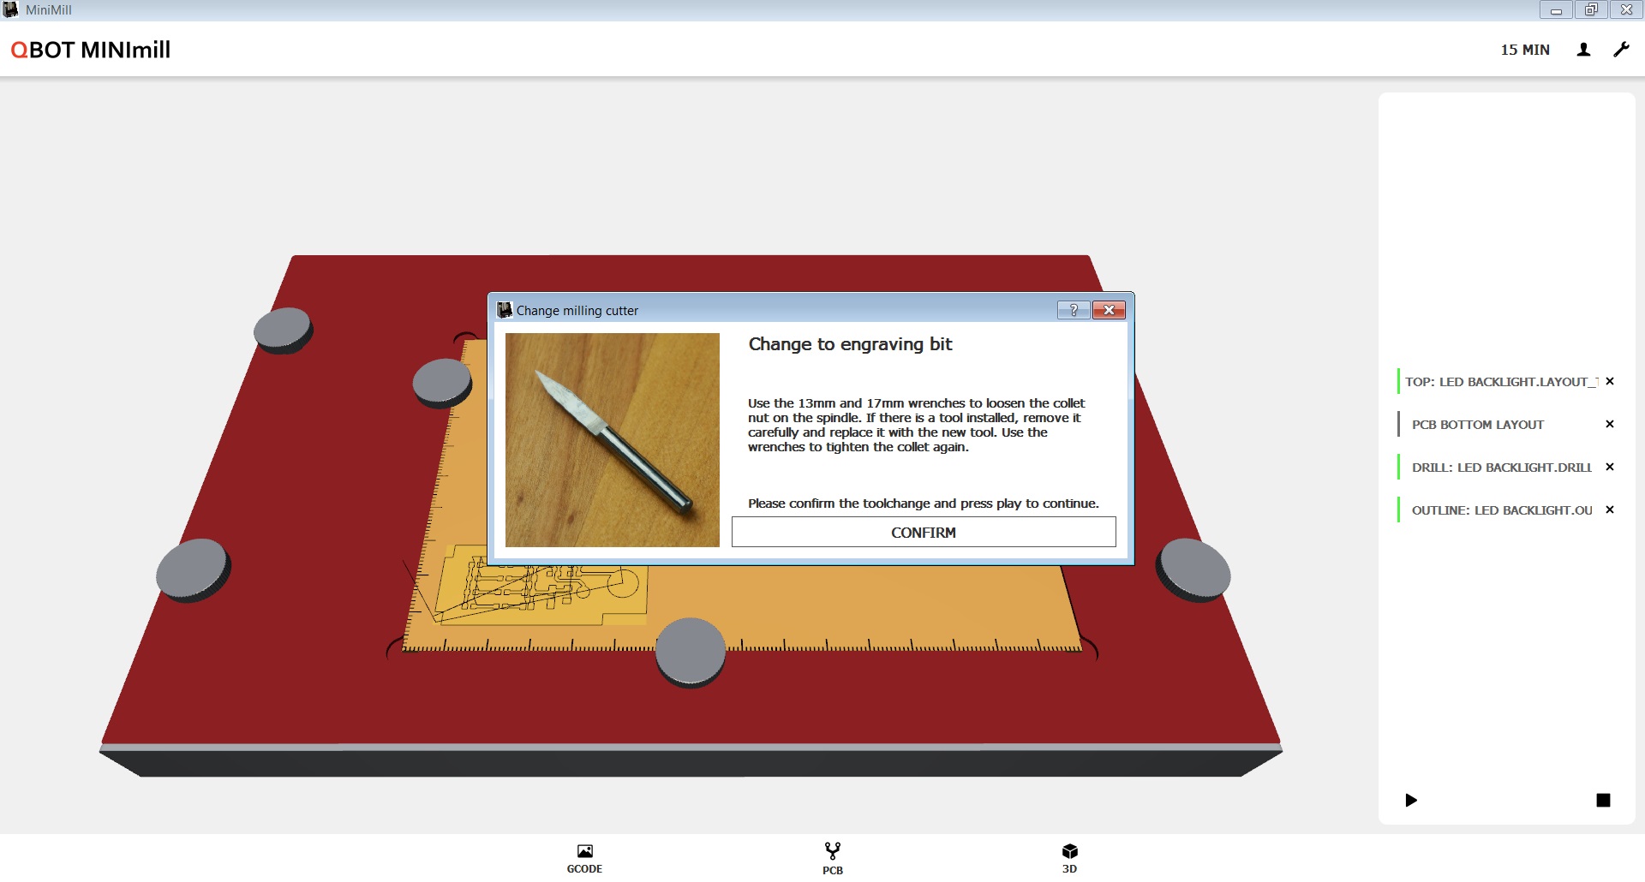This screenshot has width=1645, height=882.
Task: Open the user account icon
Action: [1583, 50]
